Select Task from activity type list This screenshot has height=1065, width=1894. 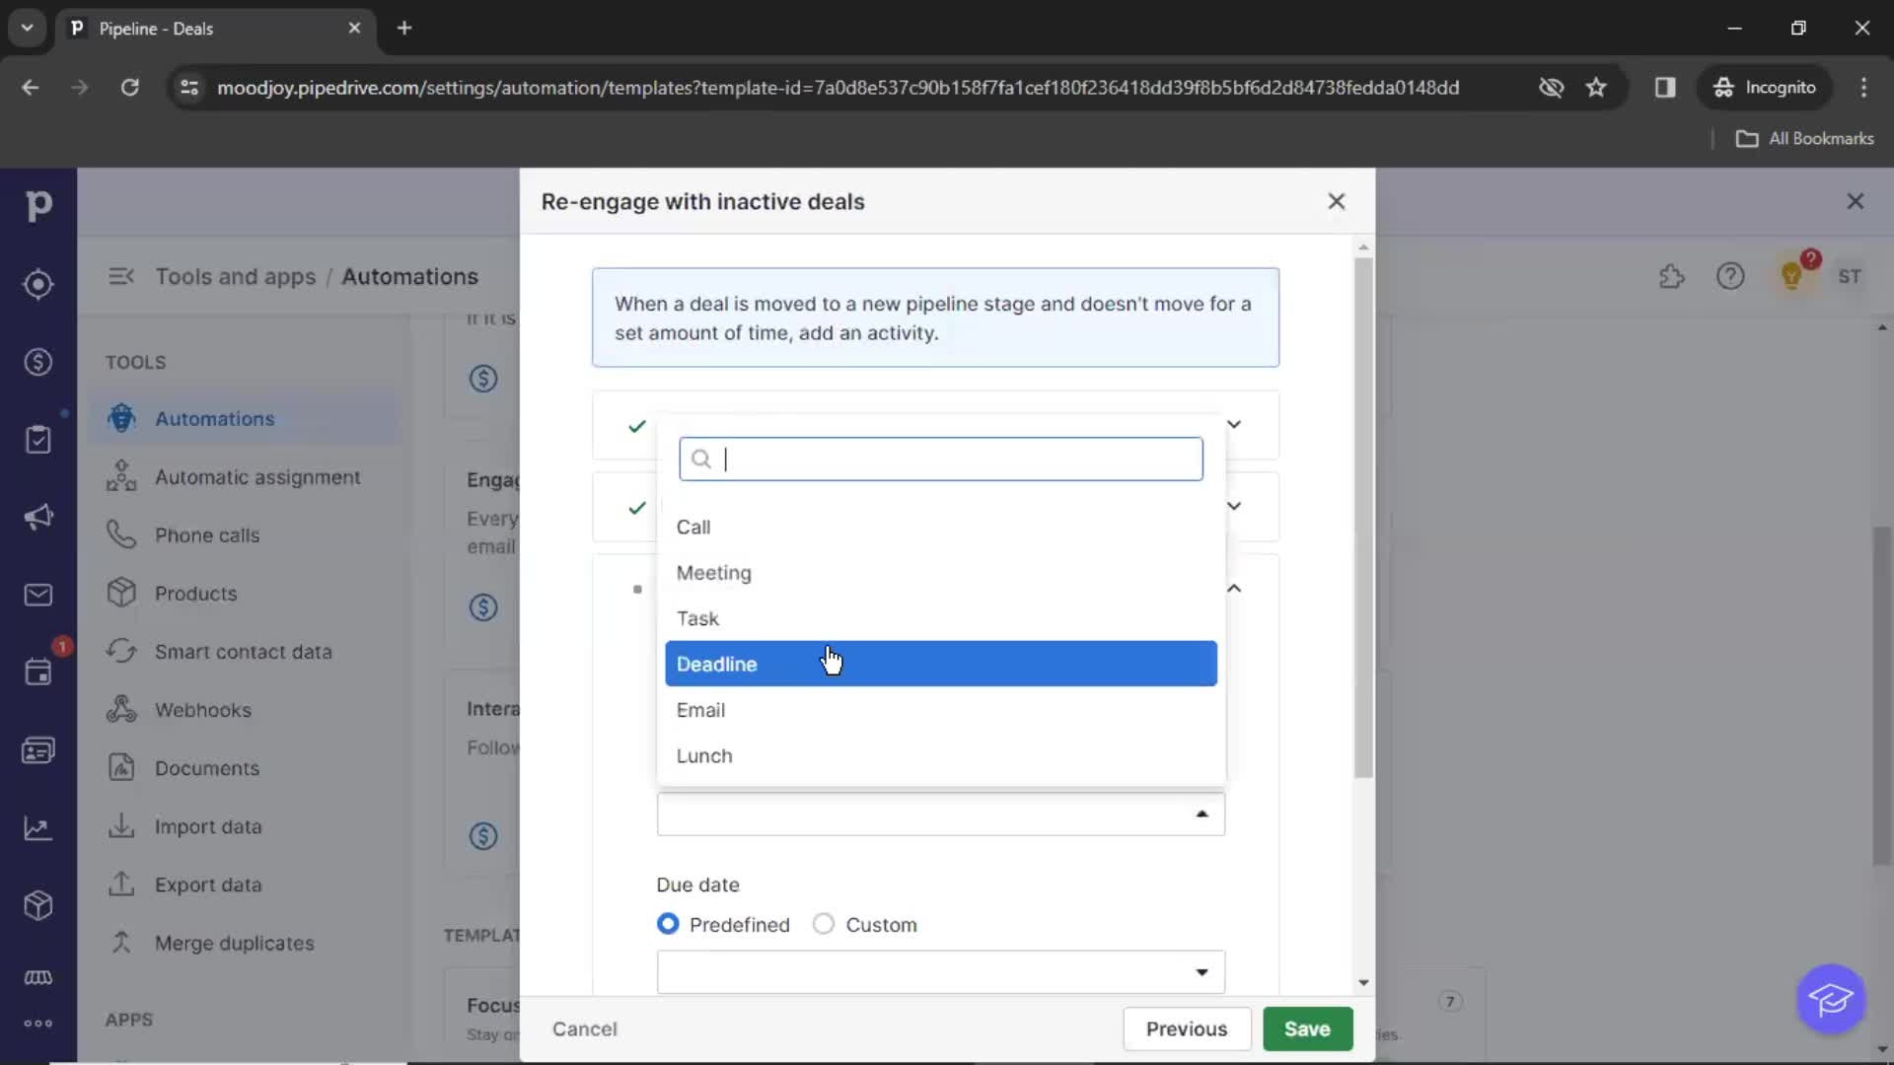(x=698, y=617)
